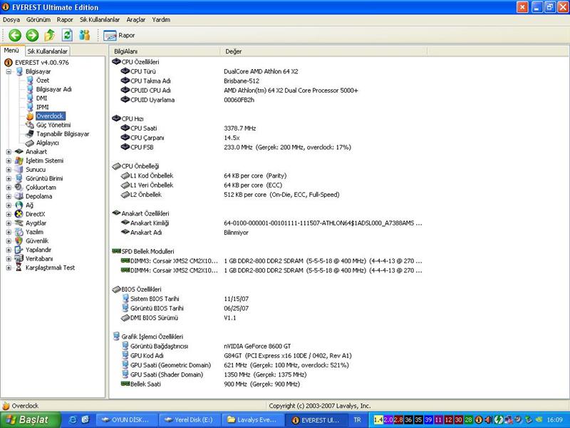
Task: Expand the Görüntü Birimi tree node
Action: [9, 178]
